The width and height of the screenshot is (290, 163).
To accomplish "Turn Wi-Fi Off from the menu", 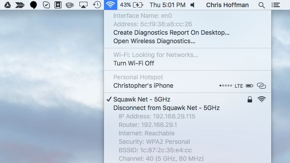I will tap(187, 63).
